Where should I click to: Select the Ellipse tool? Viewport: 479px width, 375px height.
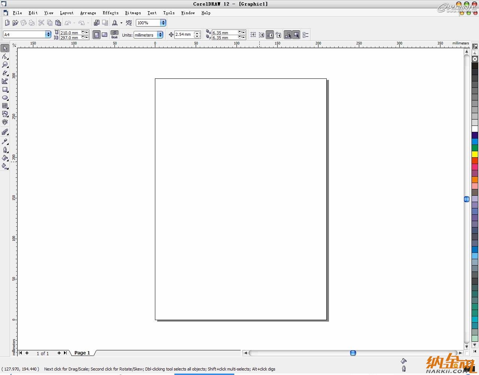[x=5, y=97]
